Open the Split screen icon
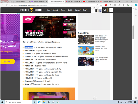Viewport: 138px width, 104px height. tap(115, 5)
